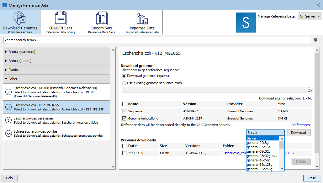Open the Download Genomes public repositories panel
The image size is (323, 183).
click(20, 22)
